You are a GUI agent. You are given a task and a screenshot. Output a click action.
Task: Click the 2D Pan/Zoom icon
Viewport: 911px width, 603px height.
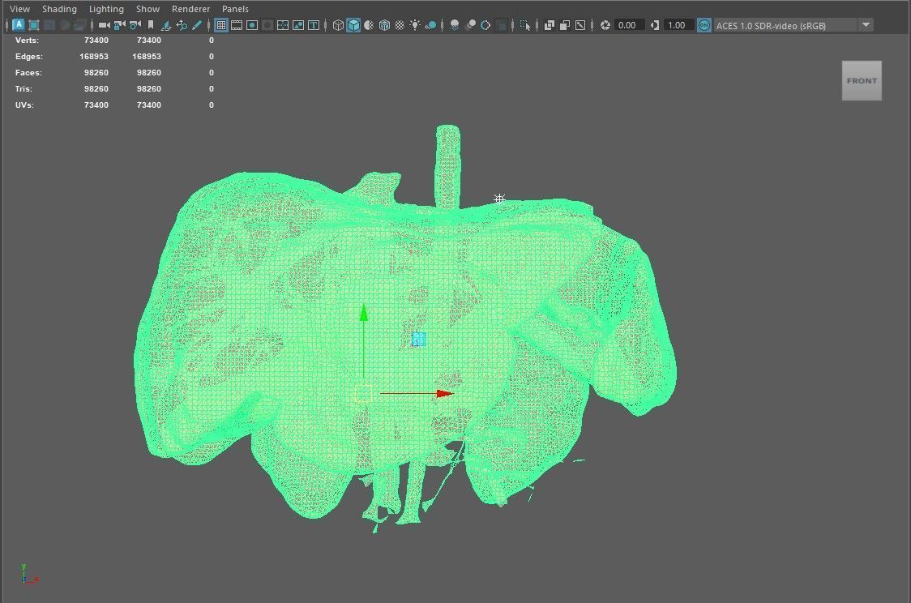pyautogui.click(x=182, y=25)
